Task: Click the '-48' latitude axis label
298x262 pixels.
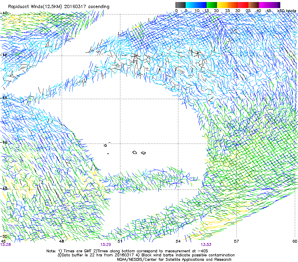Action: (4, 188)
